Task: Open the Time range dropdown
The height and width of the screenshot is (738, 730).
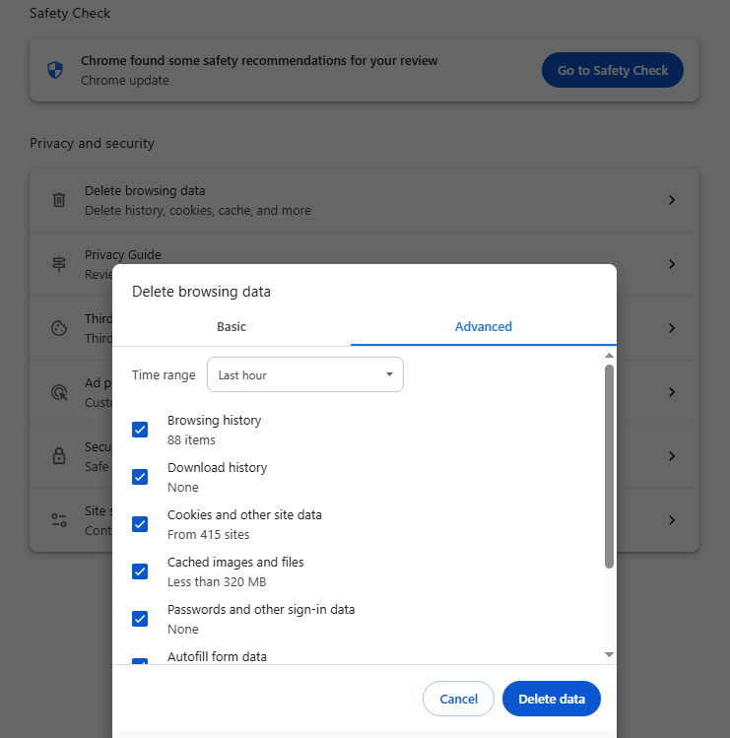Action: [305, 374]
